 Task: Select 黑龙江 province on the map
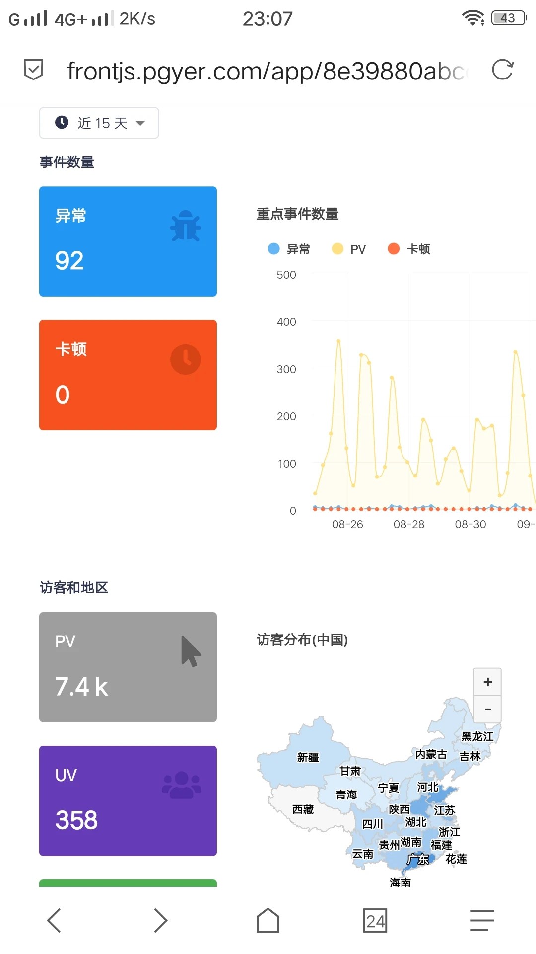click(477, 736)
